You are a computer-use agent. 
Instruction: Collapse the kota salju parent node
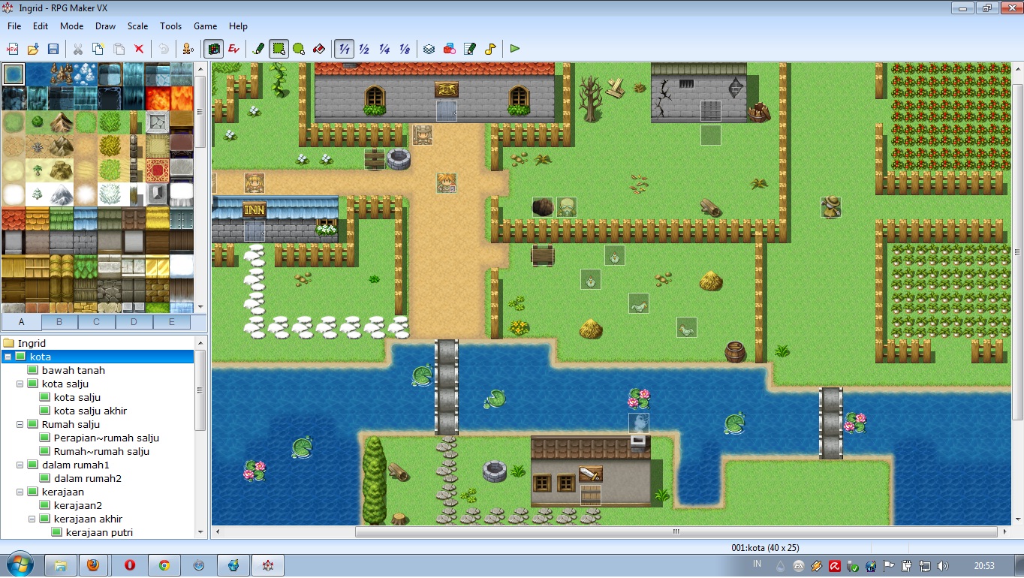(20, 384)
